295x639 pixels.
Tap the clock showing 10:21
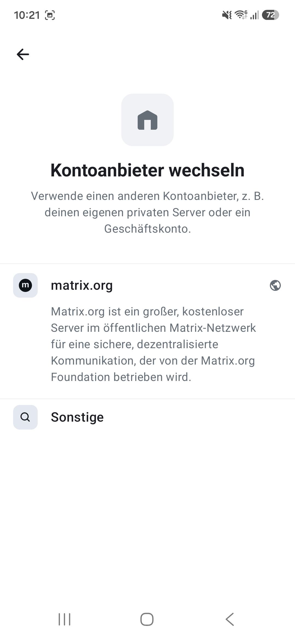point(27,15)
